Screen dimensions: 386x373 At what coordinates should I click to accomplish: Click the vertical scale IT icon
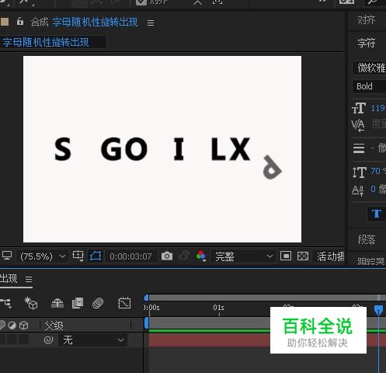click(x=360, y=172)
